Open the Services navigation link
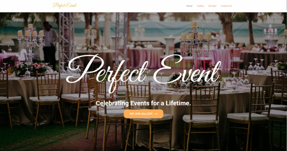Viewport: 287px width, 151px height. [x=212, y=6]
